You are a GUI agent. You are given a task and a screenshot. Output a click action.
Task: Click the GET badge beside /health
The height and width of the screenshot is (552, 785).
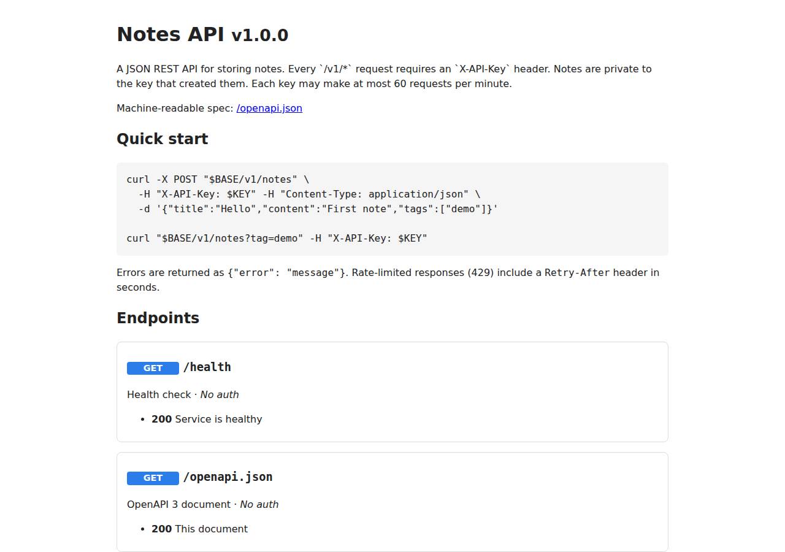[x=153, y=368]
